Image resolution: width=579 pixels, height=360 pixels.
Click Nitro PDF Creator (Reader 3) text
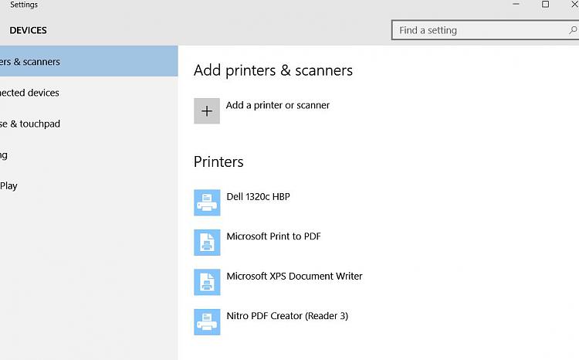coord(287,316)
